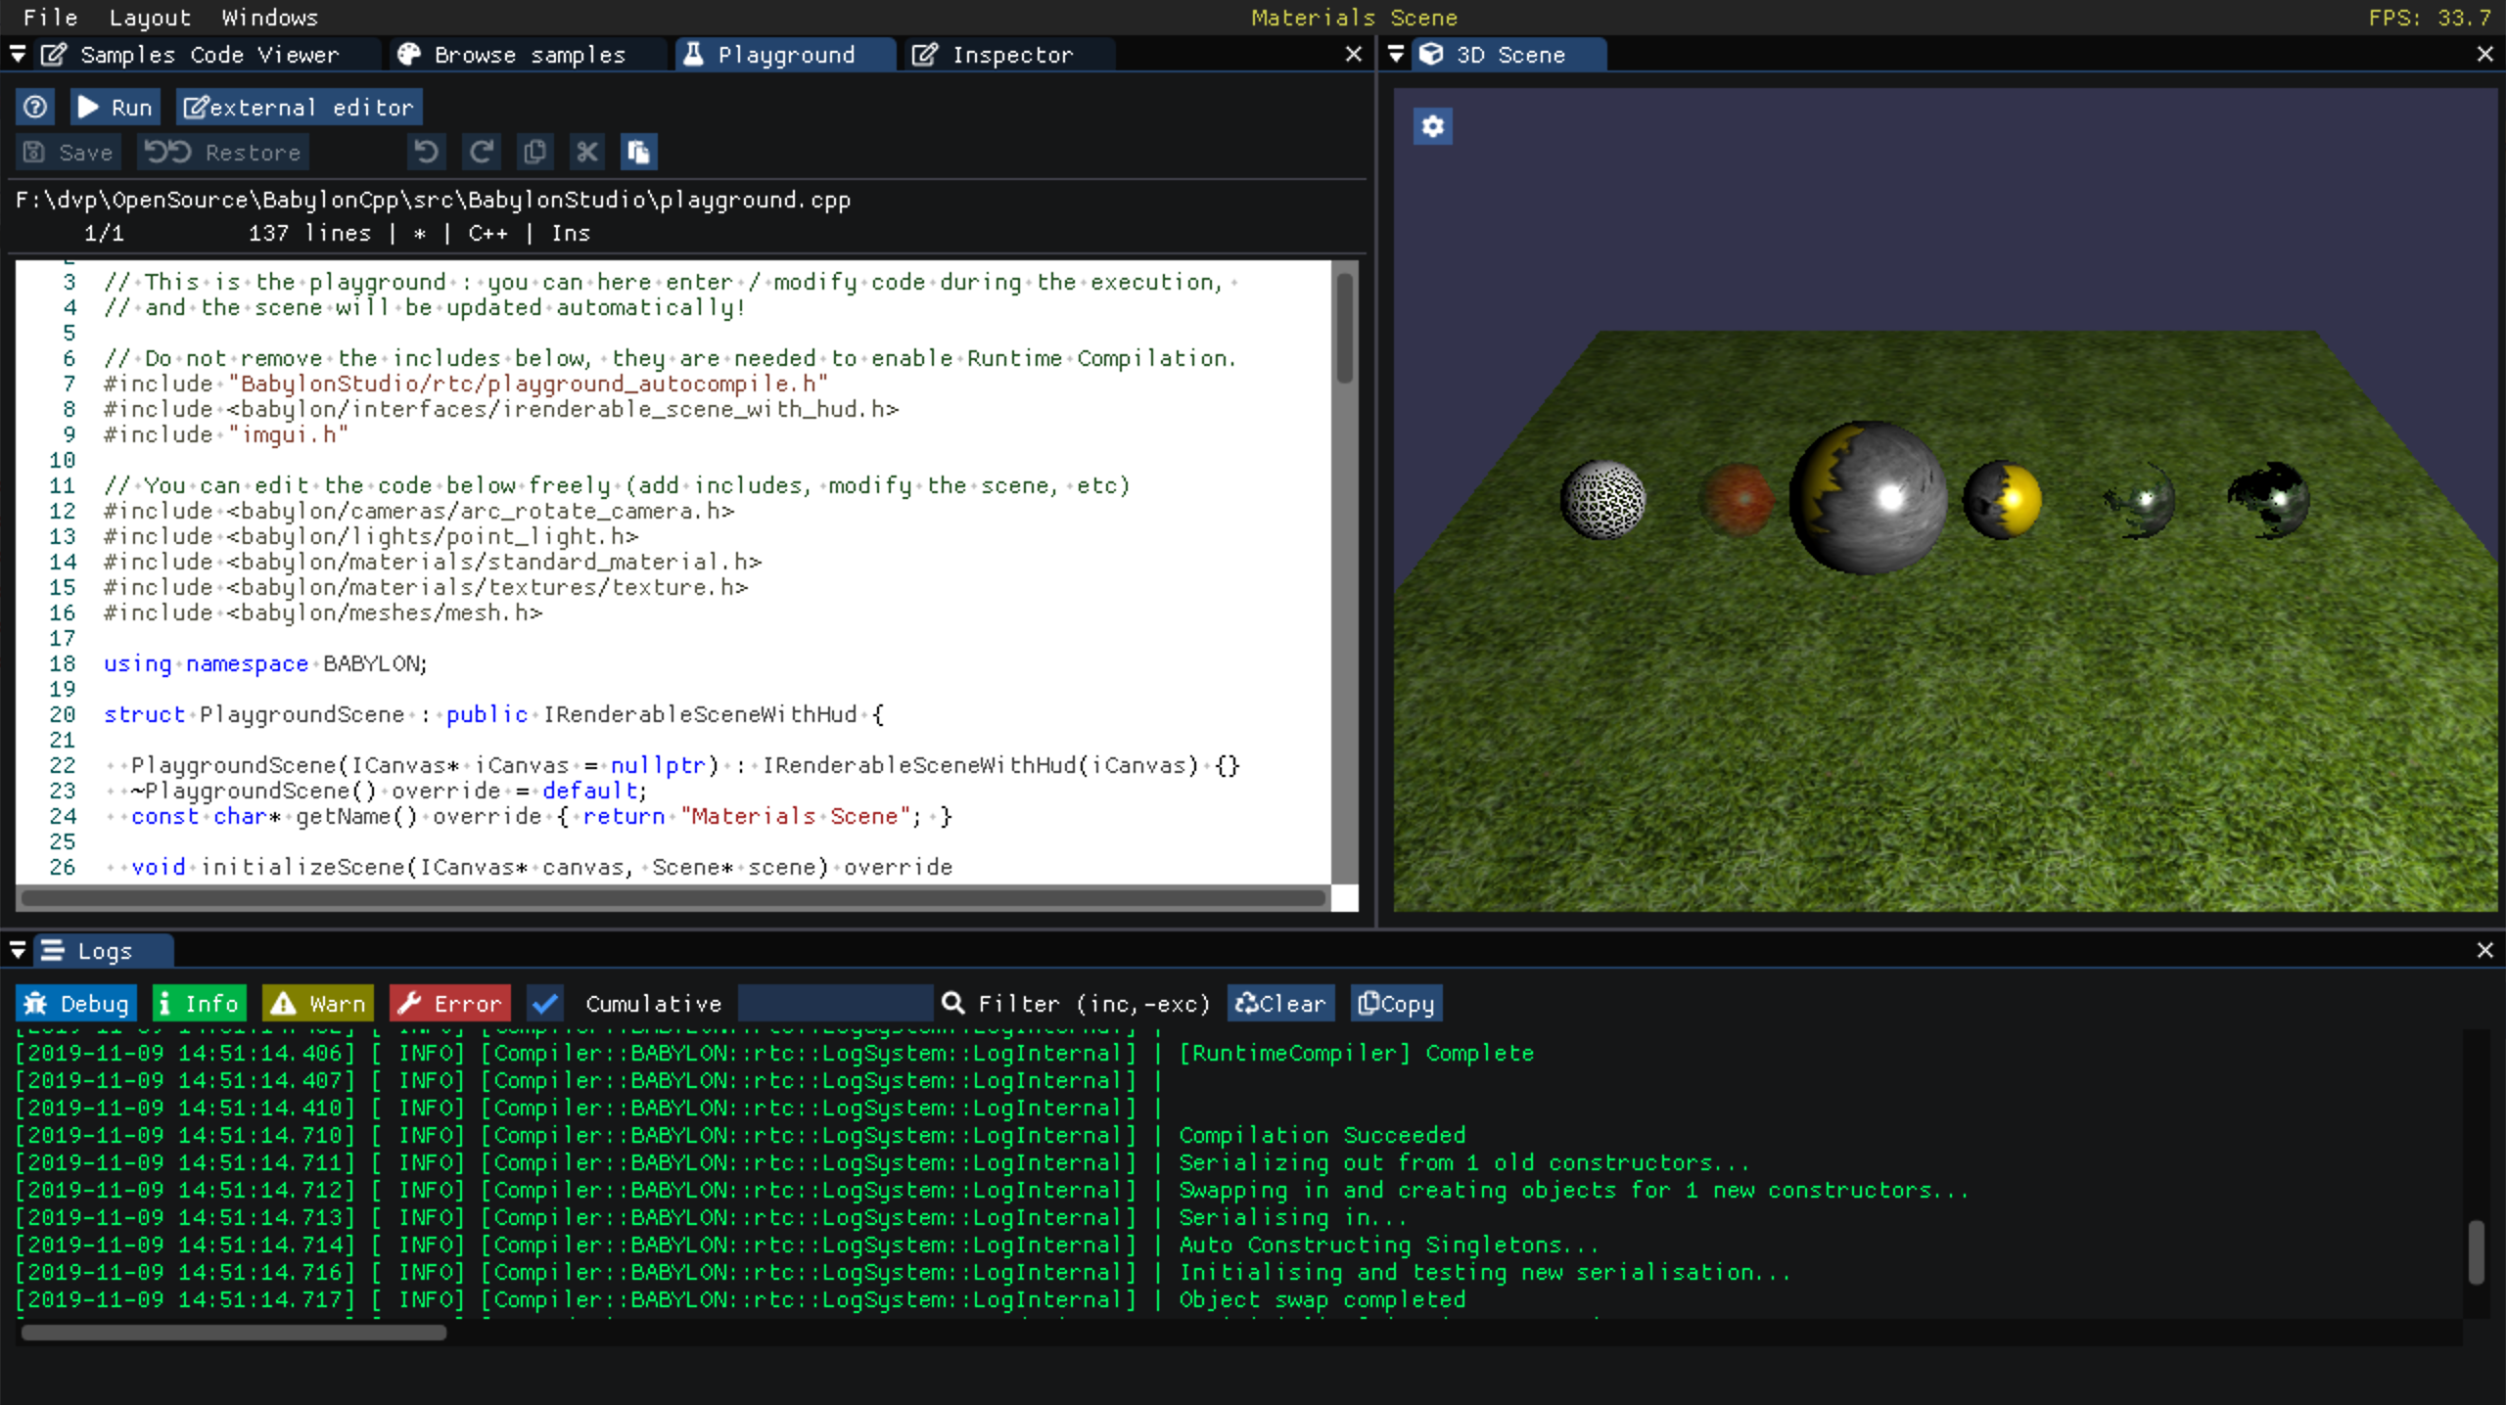The image size is (2506, 1405).
Task: Click the redo arrow icon
Action: [481, 152]
